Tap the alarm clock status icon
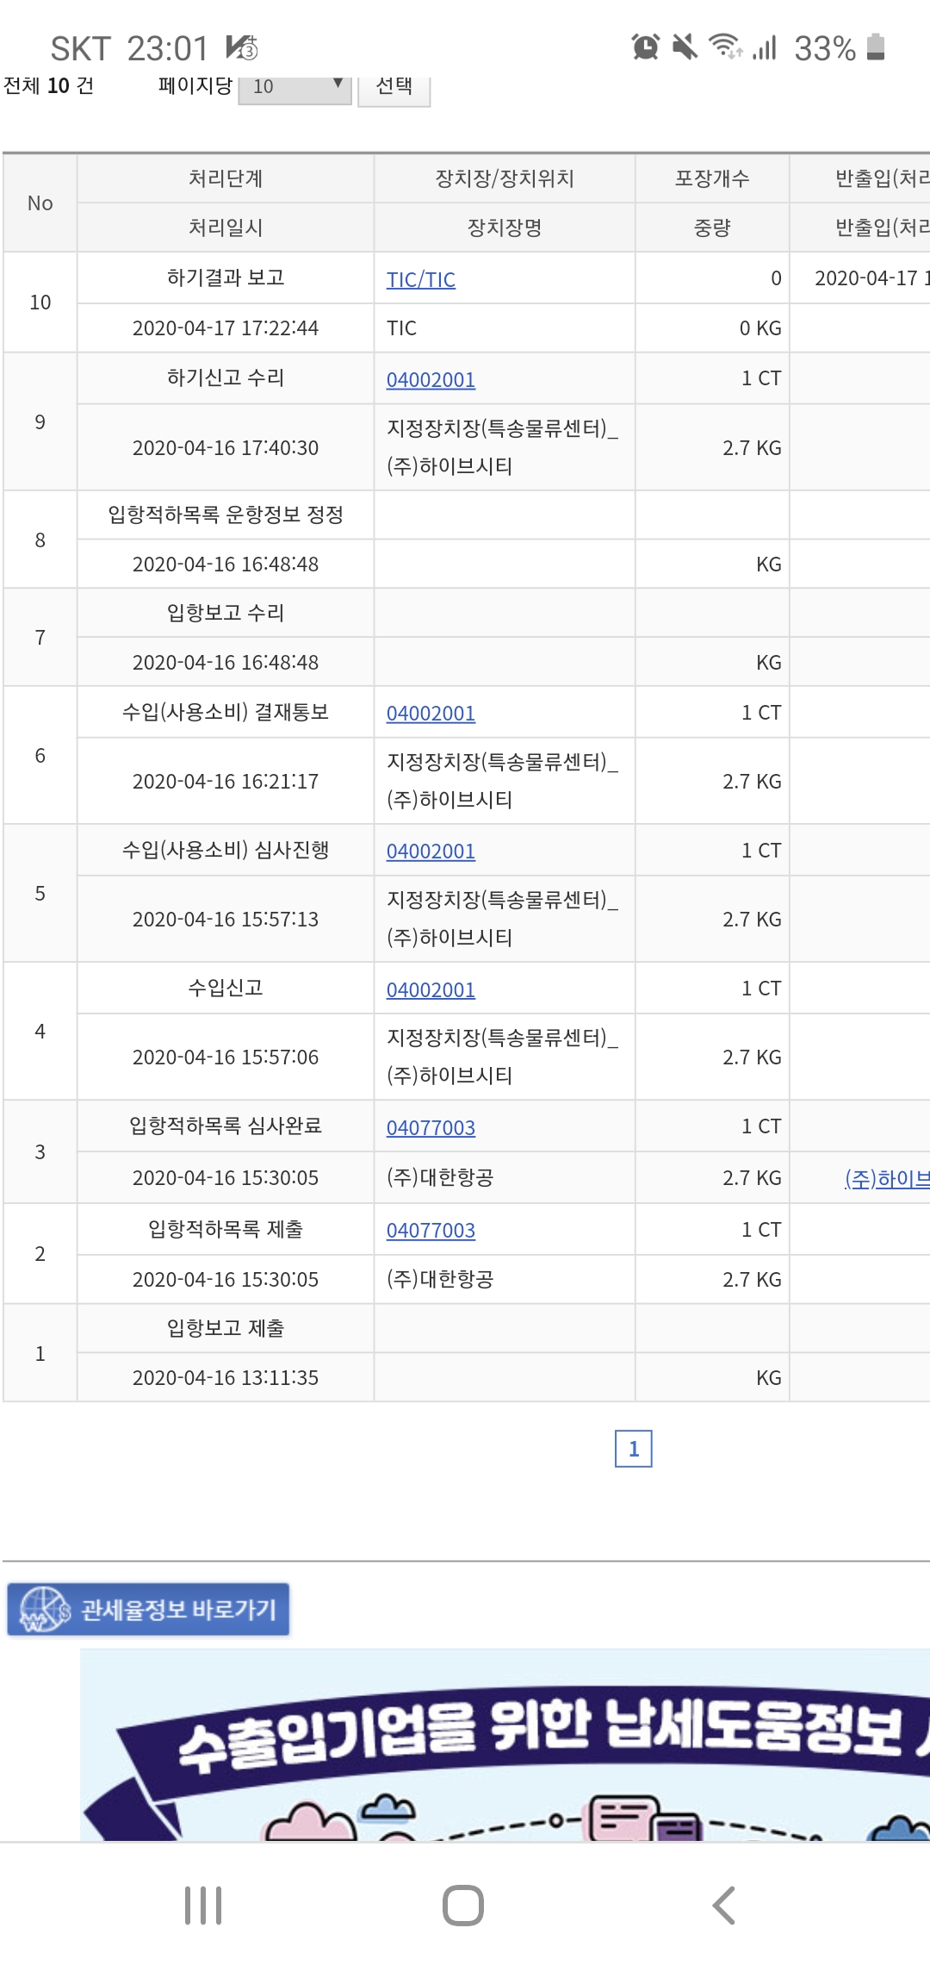 (645, 47)
